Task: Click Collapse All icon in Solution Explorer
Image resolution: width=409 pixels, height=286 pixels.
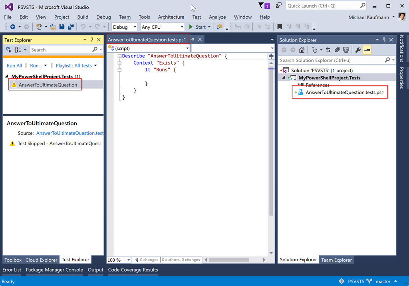Action: pos(338,50)
